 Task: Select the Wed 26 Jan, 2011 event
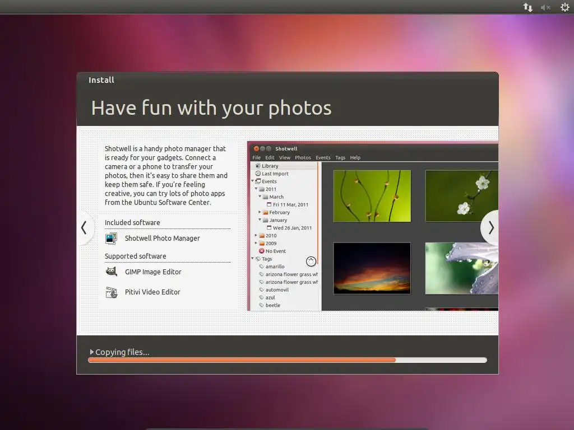[x=292, y=228]
